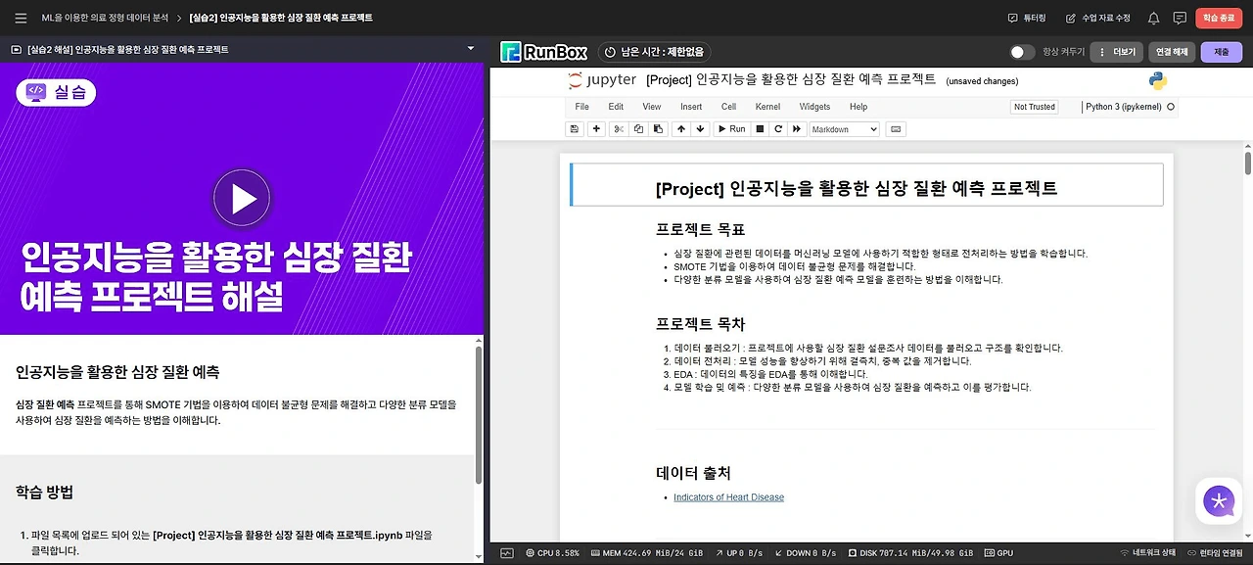Click the 학습 종료 button
This screenshot has width=1253, height=565.
click(1219, 18)
